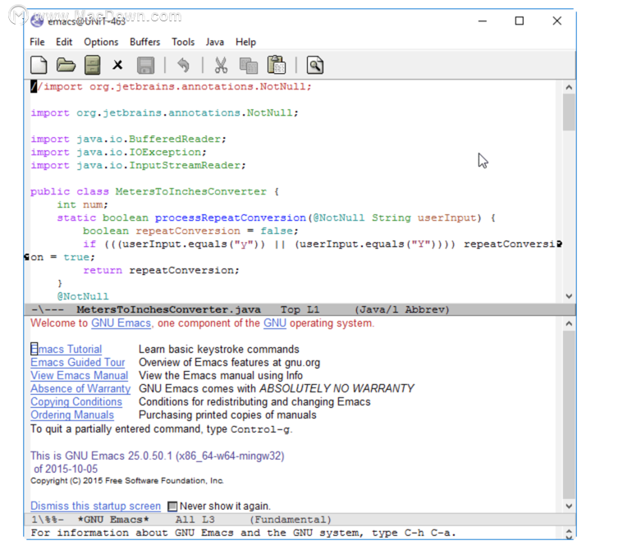Click the uncommented 'import org.jetbrains.annotations.NotNull;' line
The height and width of the screenshot is (559, 632).
coord(164,112)
